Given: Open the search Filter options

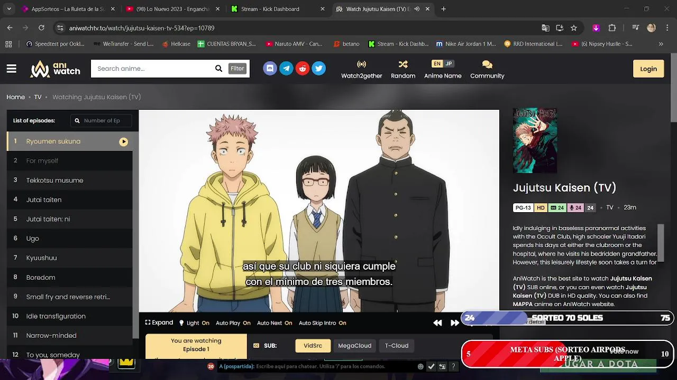Looking at the screenshot, I should (x=237, y=69).
